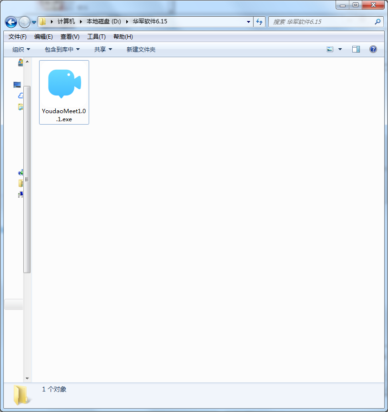This screenshot has height=412, width=388.
Task: Maximize the explorer window
Action: 356,5
